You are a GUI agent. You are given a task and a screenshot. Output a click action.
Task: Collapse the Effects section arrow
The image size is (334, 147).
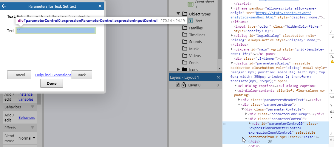pos(33,127)
